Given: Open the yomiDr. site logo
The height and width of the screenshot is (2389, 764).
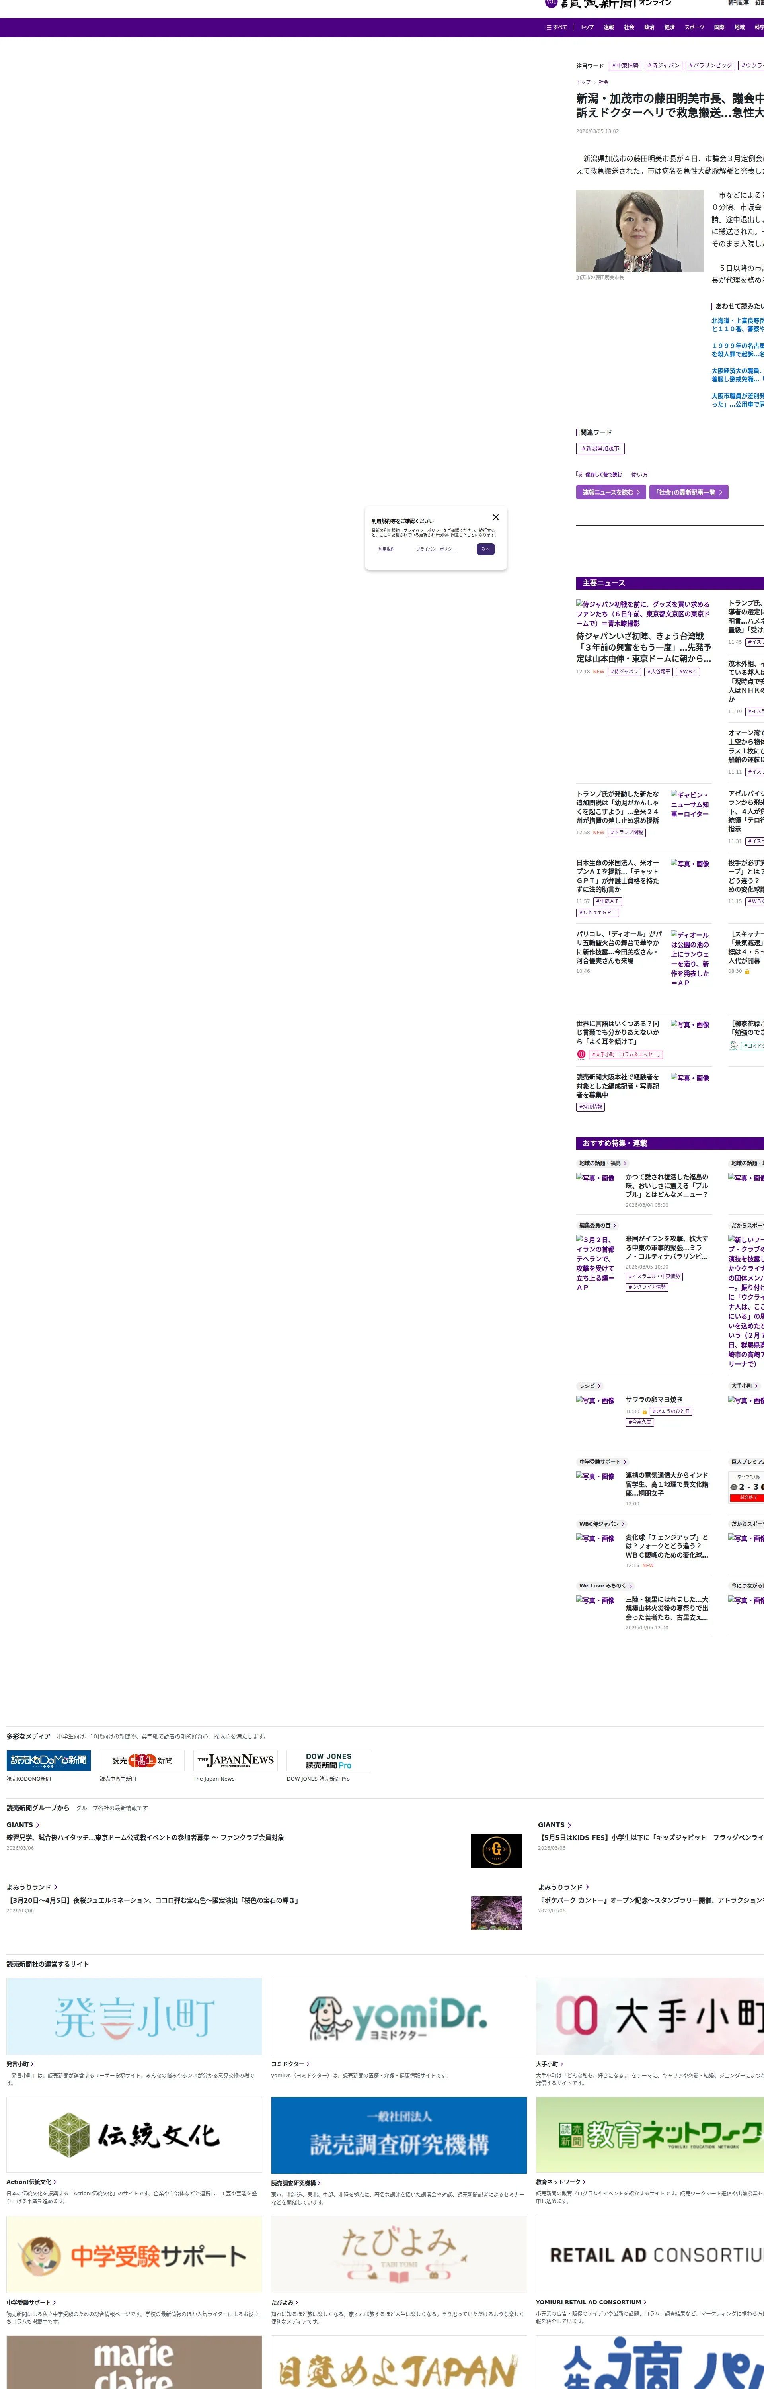Looking at the screenshot, I should [x=399, y=2016].
